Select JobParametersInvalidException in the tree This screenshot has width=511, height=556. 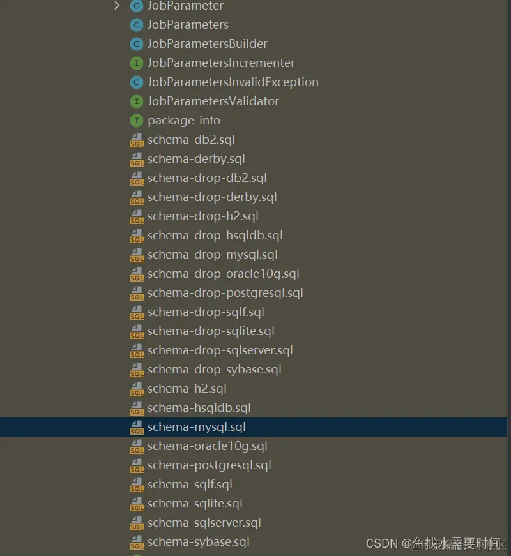[x=233, y=82]
